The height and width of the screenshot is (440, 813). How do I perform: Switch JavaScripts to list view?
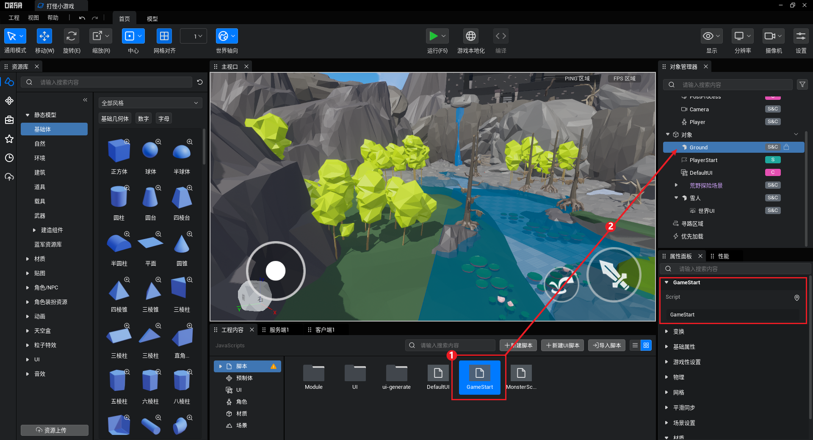coord(635,345)
